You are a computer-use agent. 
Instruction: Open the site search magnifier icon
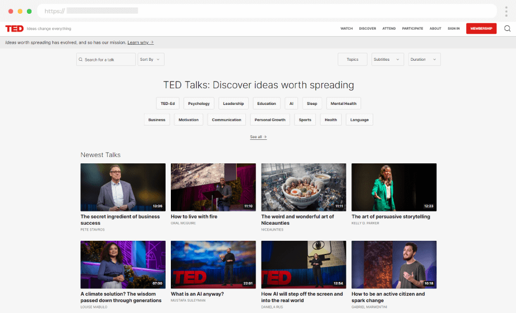click(x=507, y=29)
